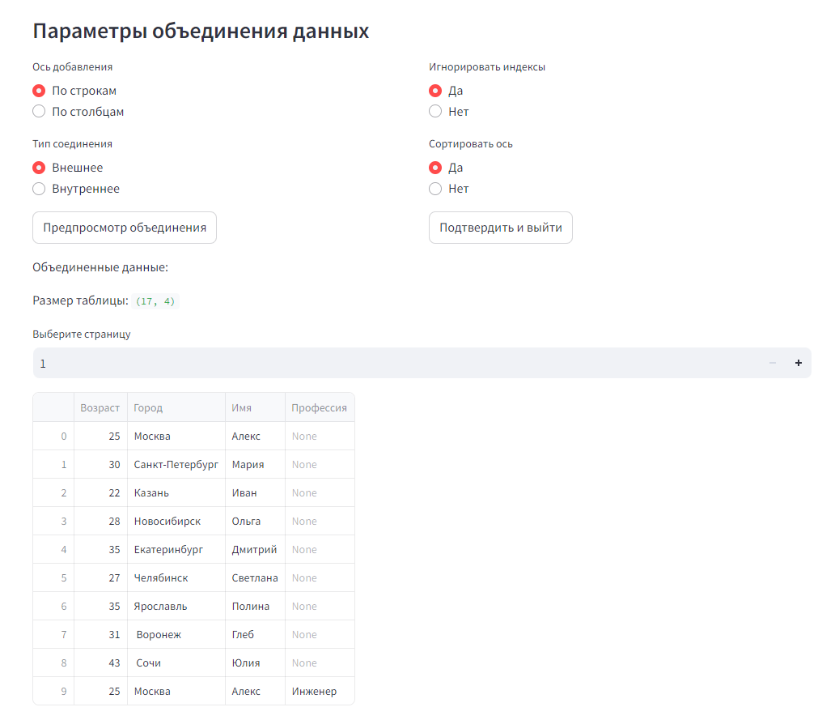The width and height of the screenshot is (835, 720).
Task: Click the 'Имя' column header
Action: (255, 407)
